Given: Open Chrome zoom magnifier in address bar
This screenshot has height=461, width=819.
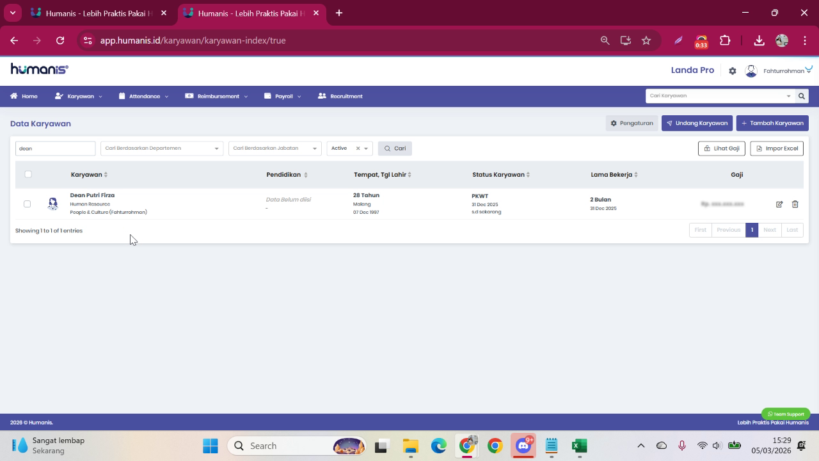Looking at the screenshot, I should point(605,40).
